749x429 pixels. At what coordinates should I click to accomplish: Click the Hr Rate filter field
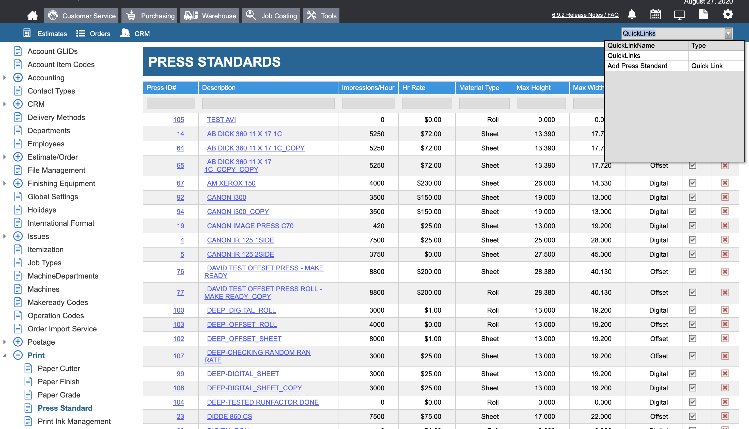427,103
